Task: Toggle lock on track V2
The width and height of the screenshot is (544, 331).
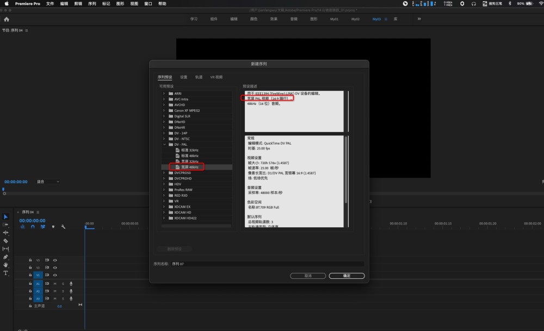Action: (x=30, y=268)
